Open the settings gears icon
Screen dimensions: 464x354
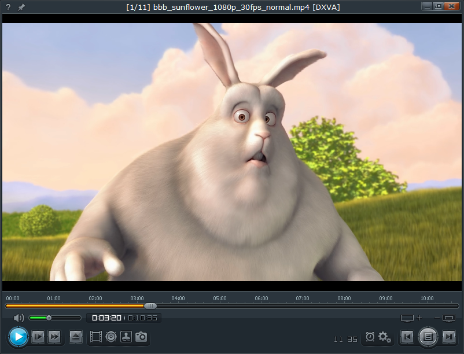click(385, 337)
